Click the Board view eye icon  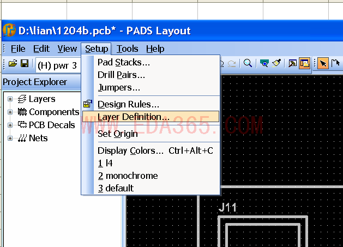tap(264, 63)
